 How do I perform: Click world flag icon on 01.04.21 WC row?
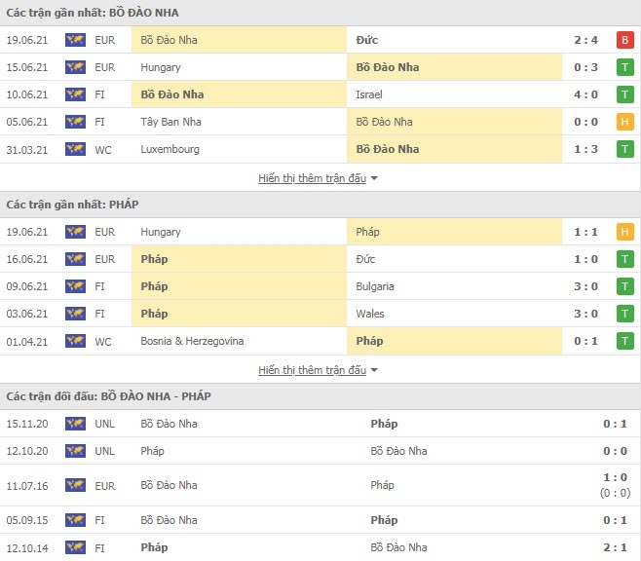pyautogui.click(x=75, y=341)
